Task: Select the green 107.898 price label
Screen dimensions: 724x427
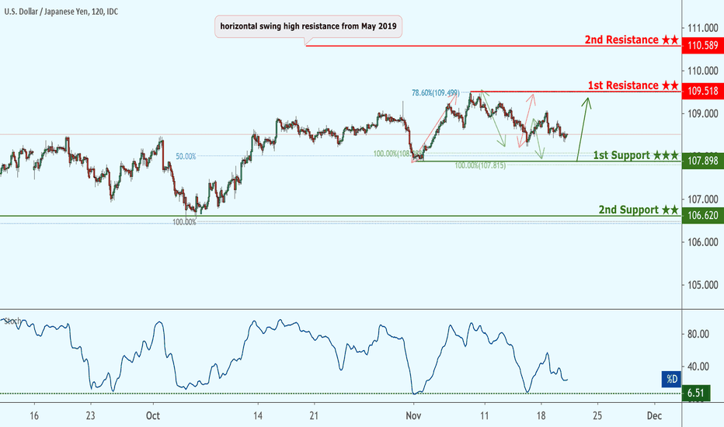Action: click(701, 161)
